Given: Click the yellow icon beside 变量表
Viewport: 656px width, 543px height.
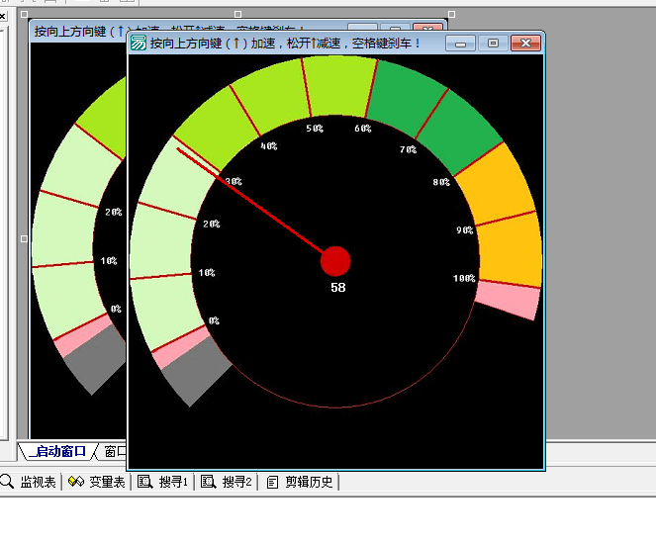Looking at the screenshot, I should coord(76,482).
